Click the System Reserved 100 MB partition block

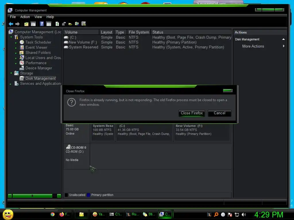(x=103, y=132)
